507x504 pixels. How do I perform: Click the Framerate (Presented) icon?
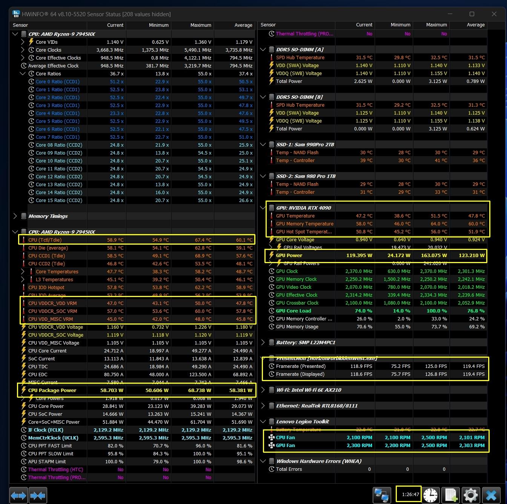click(271, 366)
